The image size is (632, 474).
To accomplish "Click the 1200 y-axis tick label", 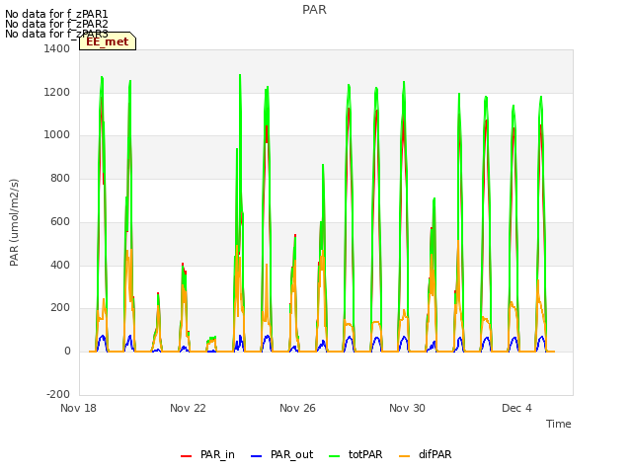I will [57, 92].
